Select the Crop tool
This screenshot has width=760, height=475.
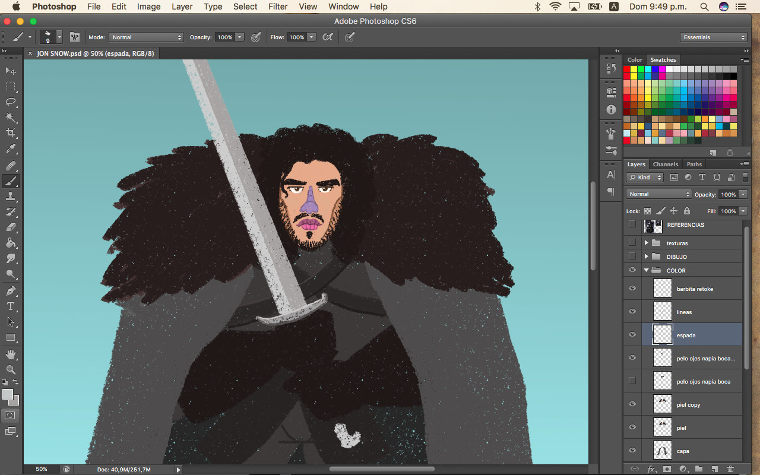(11, 133)
